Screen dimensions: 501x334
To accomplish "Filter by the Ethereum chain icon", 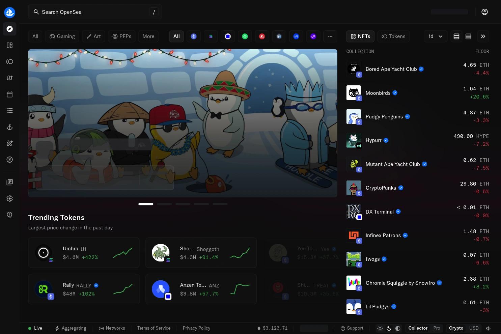I will click(x=194, y=36).
